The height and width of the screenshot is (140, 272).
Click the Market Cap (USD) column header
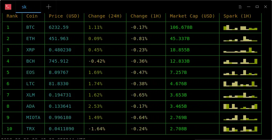[x=192, y=16]
